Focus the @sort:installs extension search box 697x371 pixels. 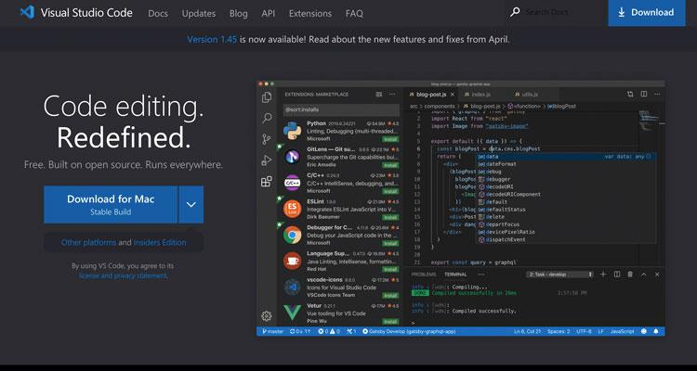(341, 109)
